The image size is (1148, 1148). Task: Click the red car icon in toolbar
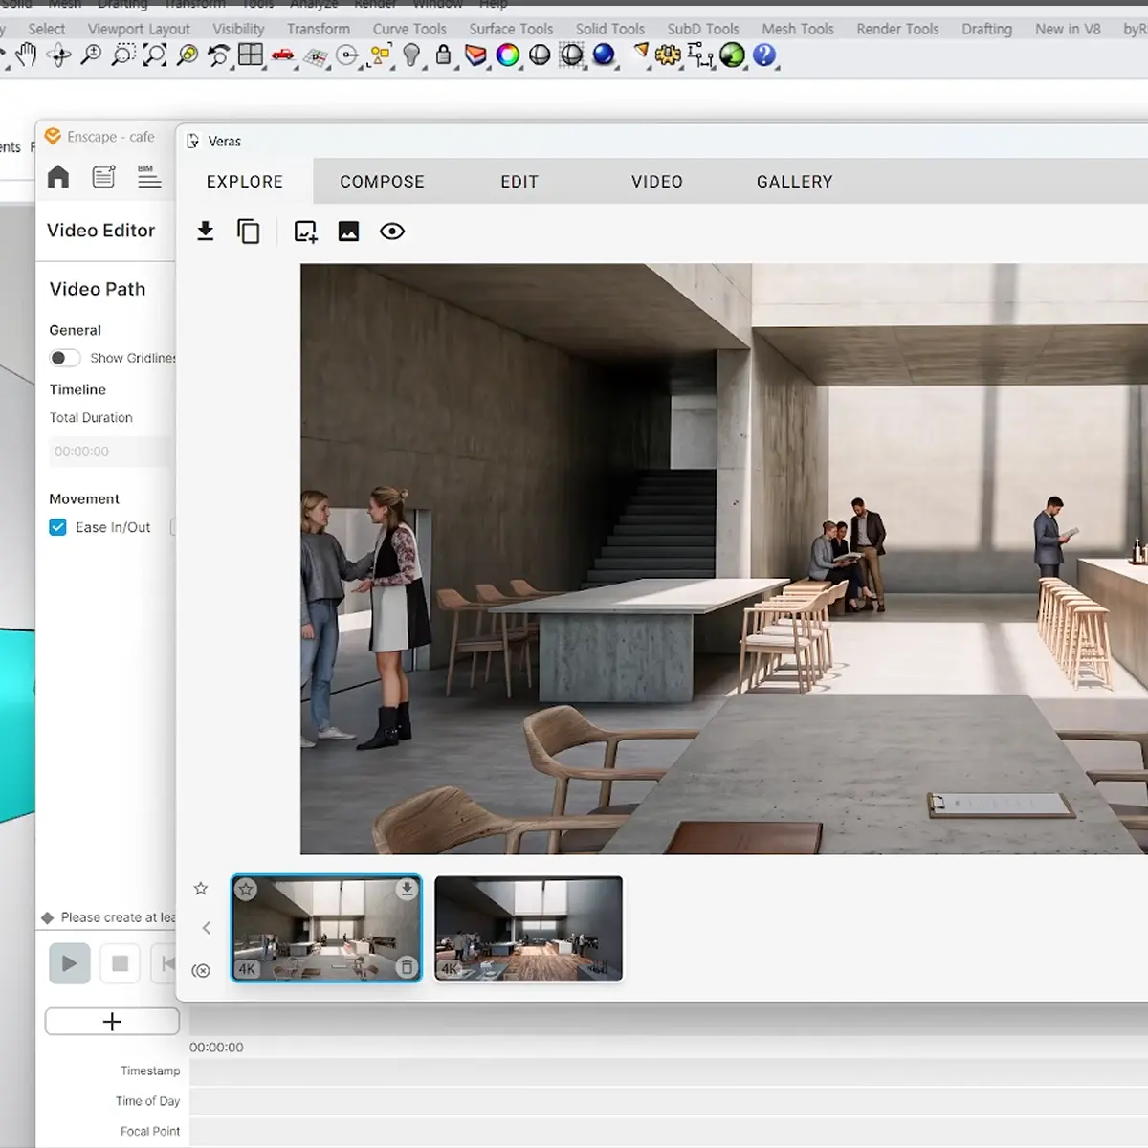(x=282, y=55)
